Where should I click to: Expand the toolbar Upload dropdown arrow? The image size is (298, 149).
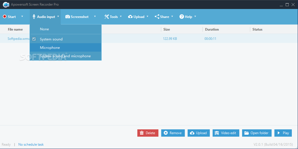147,17
